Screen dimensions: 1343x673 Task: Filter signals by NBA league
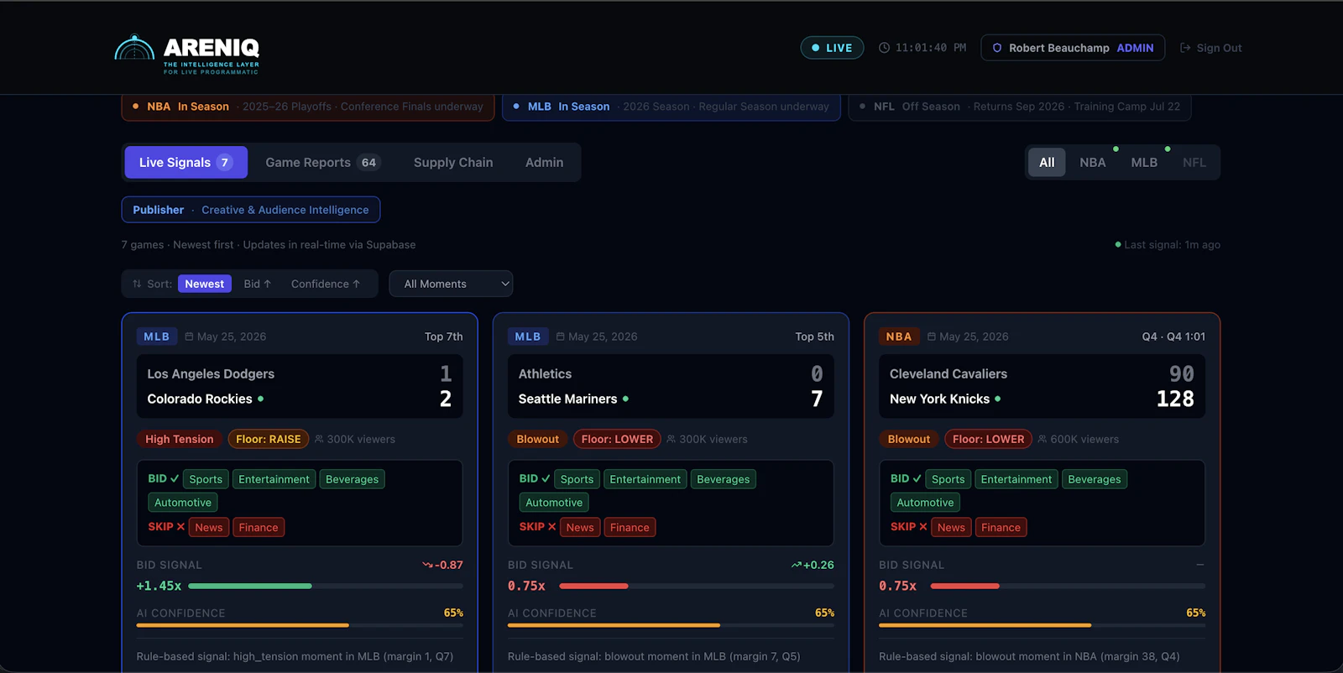tap(1093, 163)
